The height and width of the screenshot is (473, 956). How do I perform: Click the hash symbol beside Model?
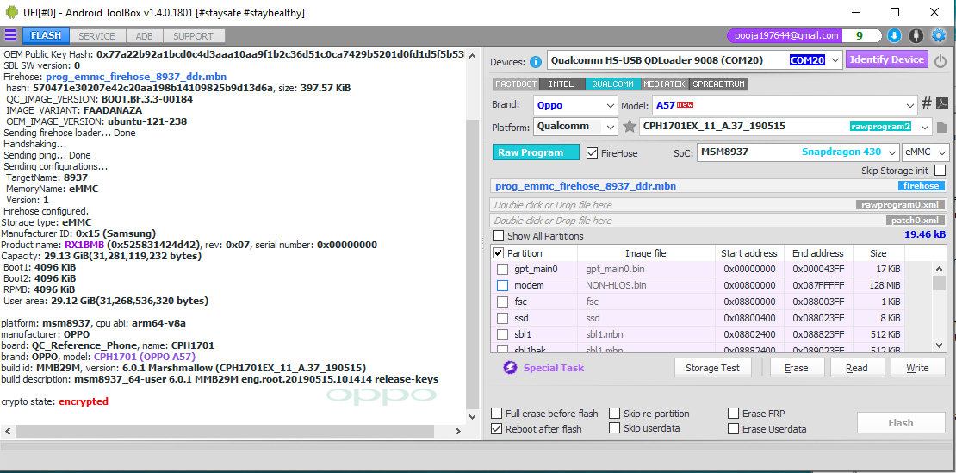(926, 104)
